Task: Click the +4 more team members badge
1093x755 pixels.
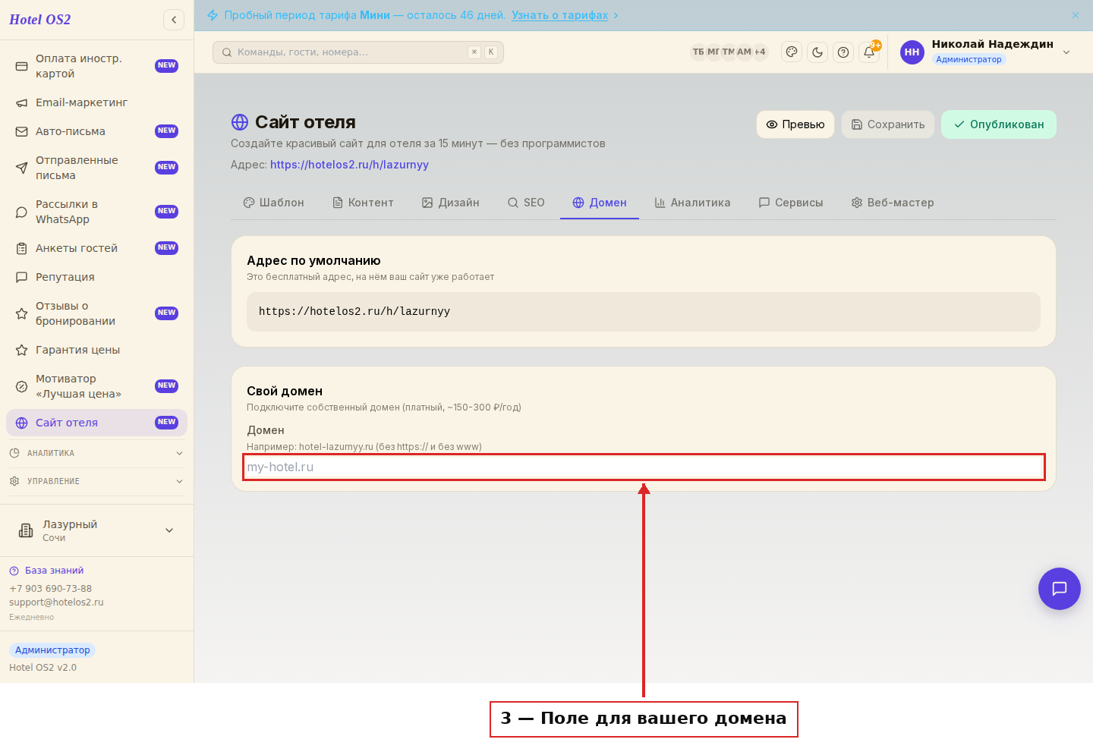Action: tap(760, 52)
